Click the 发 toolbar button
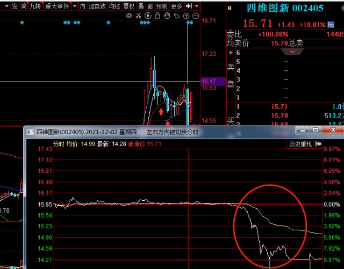Viewport: 344px width, 269px height. 15,6
